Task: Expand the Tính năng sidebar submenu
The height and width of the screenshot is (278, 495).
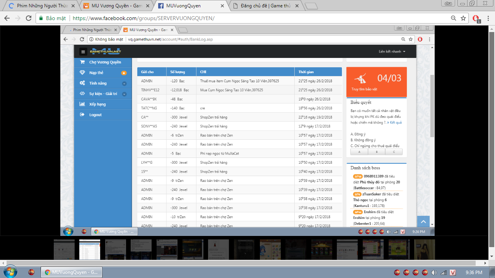Action: [x=124, y=83]
